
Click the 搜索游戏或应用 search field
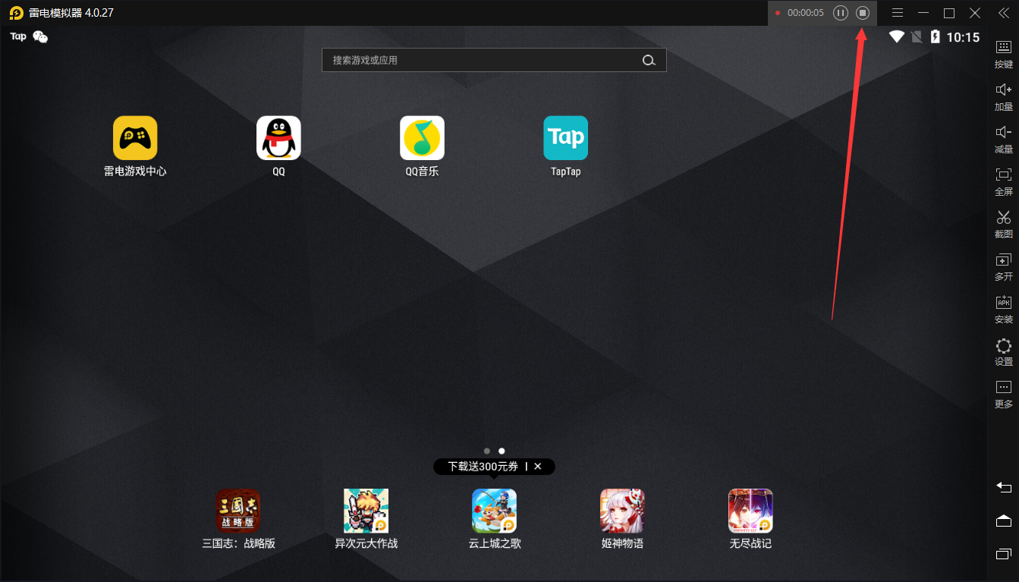[494, 60]
